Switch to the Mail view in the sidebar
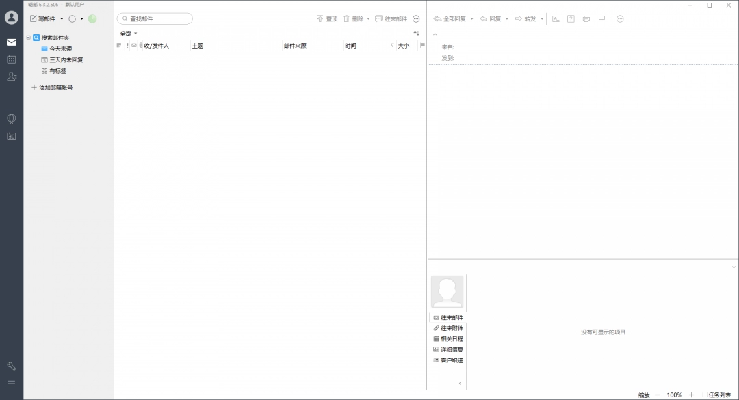Image resolution: width=739 pixels, height=400 pixels. pos(12,42)
